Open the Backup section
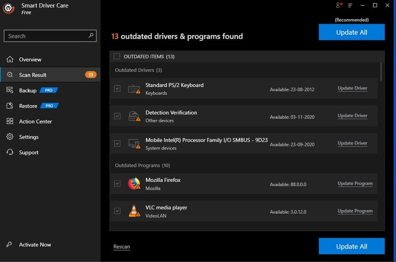The width and height of the screenshot is (396, 262). [50, 90]
